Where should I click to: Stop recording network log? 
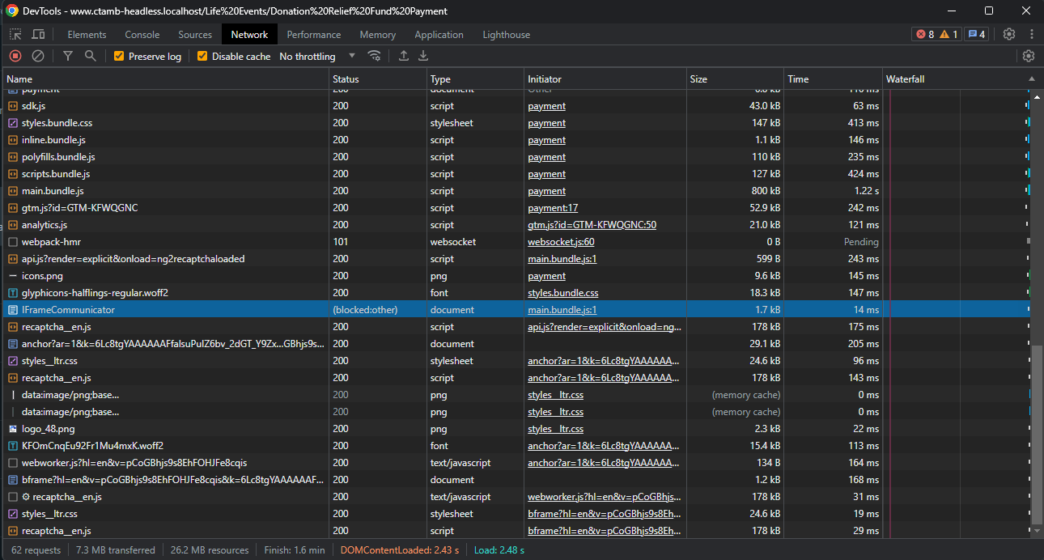tap(15, 56)
